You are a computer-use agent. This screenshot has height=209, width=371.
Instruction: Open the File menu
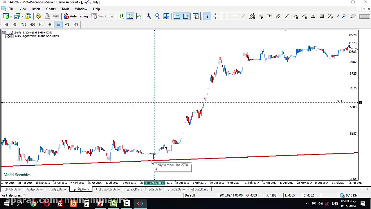pyautogui.click(x=11, y=9)
